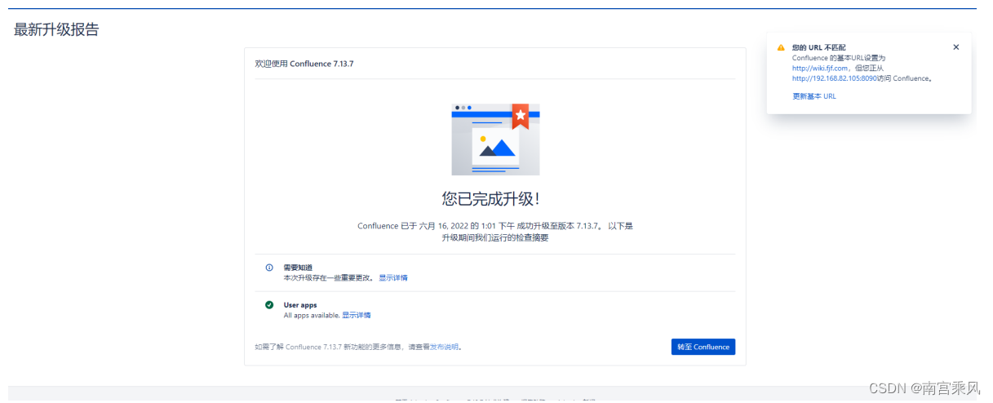The image size is (993, 403).
Task: Select the 最新升级报告 page title
Action: [x=56, y=29]
